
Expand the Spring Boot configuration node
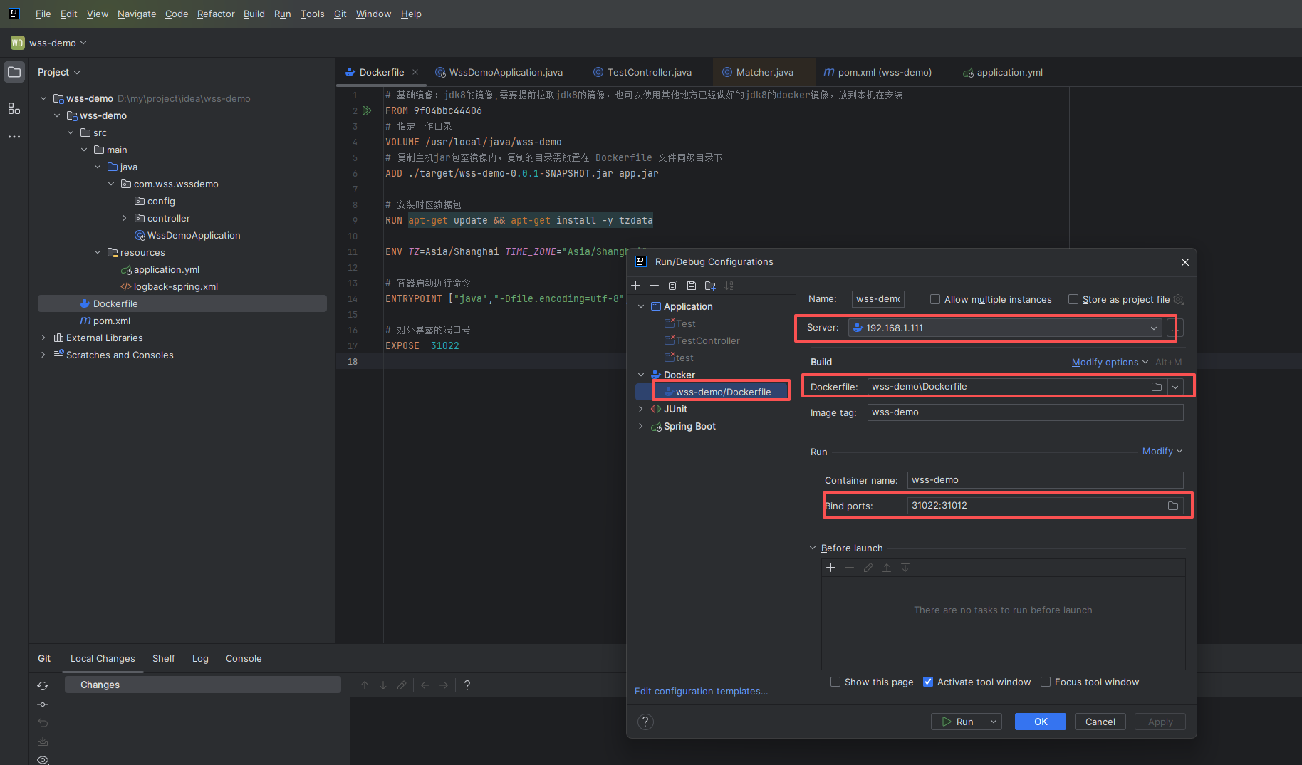click(641, 426)
